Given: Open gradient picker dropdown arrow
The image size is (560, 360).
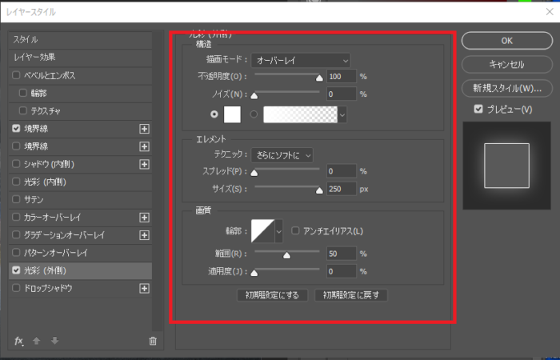Looking at the screenshot, I should coord(342,114).
